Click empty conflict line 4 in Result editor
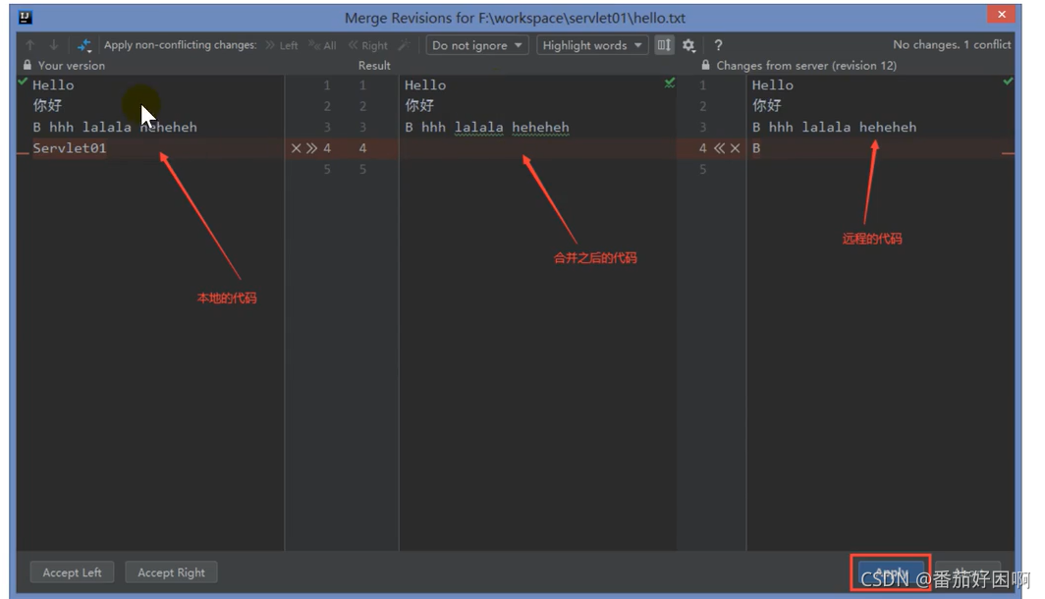This screenshot has width=1045, height=599. [x=538, y=148]
